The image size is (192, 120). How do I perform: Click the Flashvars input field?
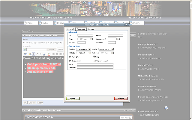click(x=95, y=67)
